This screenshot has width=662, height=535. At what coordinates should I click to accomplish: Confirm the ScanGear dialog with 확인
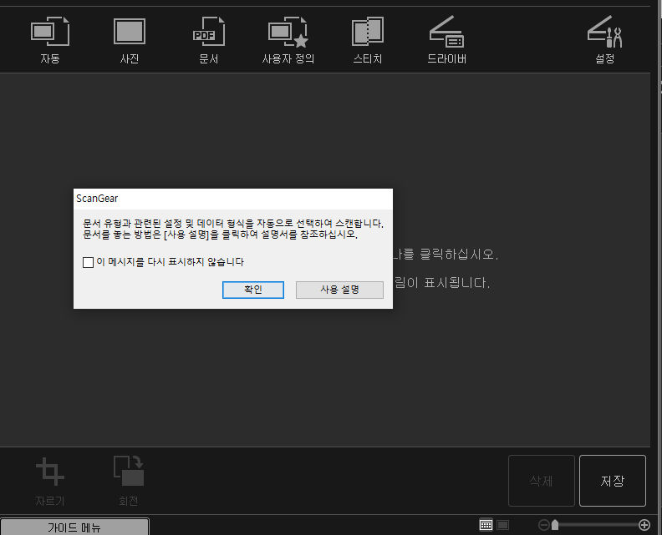click(253, 290)
